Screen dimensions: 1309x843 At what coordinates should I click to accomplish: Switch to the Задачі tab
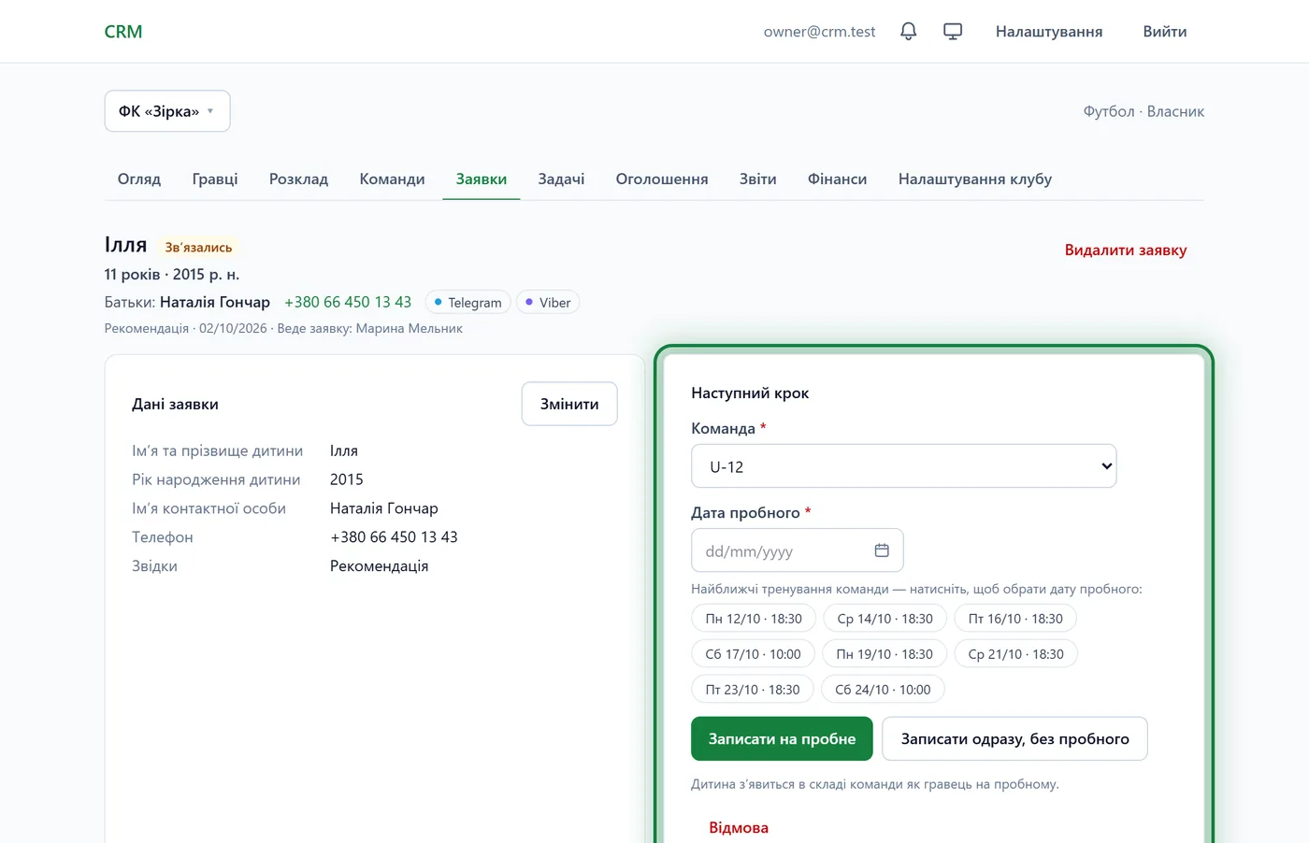pos(561,179)
